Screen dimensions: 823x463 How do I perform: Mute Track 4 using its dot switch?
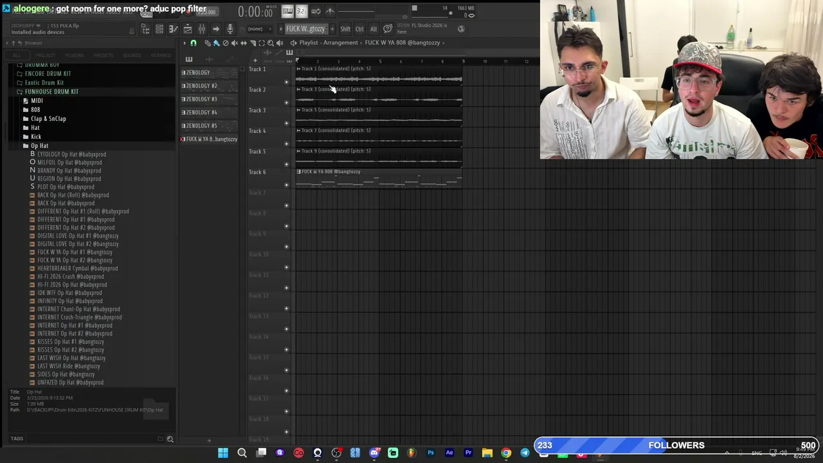[x=287, y=143]
